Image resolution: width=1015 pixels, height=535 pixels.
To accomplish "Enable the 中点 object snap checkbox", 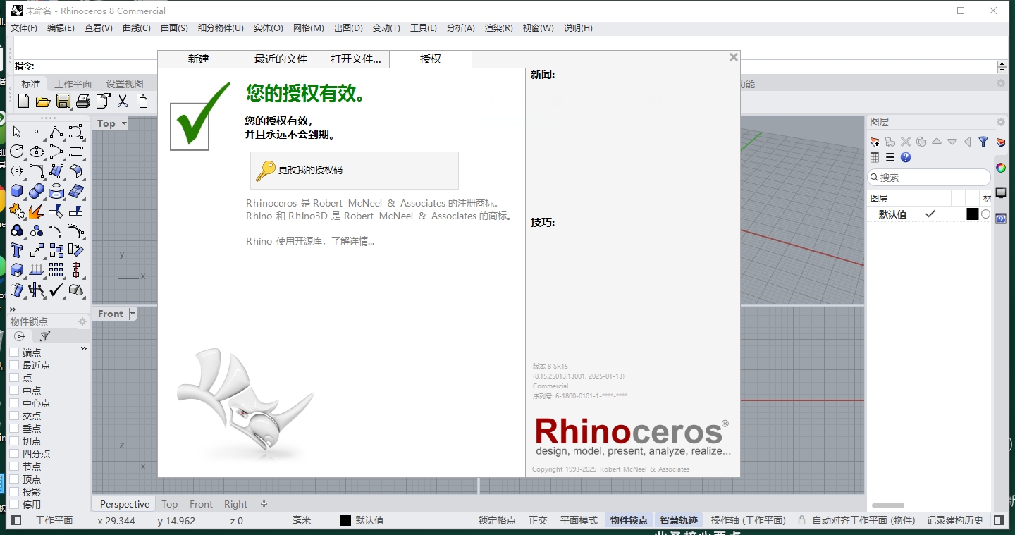I will (x=14, y=390).
